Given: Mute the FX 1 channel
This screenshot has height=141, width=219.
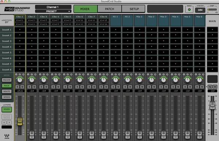Looking at the screenshot, I should point(118,87).
